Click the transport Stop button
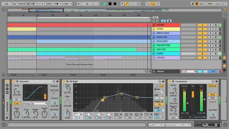The height and width of the screenshot is (129, 229). pyautogui.click(x=110, y=4)
